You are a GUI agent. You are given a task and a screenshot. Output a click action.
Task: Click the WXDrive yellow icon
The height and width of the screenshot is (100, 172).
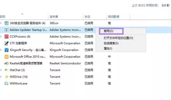[6, 77]
